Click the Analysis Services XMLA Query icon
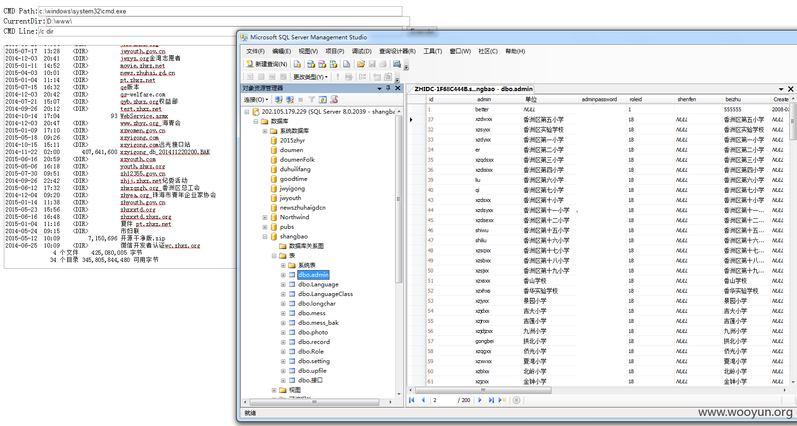This screenshot has height=426, width=797. [333, 64]
